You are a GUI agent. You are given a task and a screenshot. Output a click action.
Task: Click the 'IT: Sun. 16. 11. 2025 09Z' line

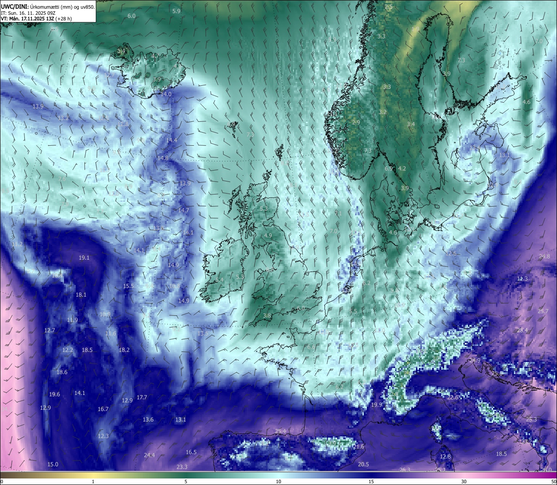(28, 13)
